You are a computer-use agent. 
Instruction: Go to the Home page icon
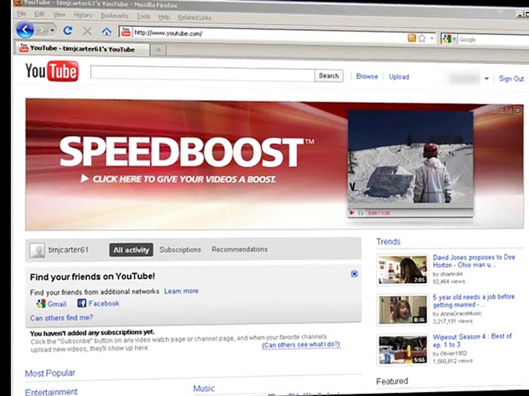click(106, 32)
